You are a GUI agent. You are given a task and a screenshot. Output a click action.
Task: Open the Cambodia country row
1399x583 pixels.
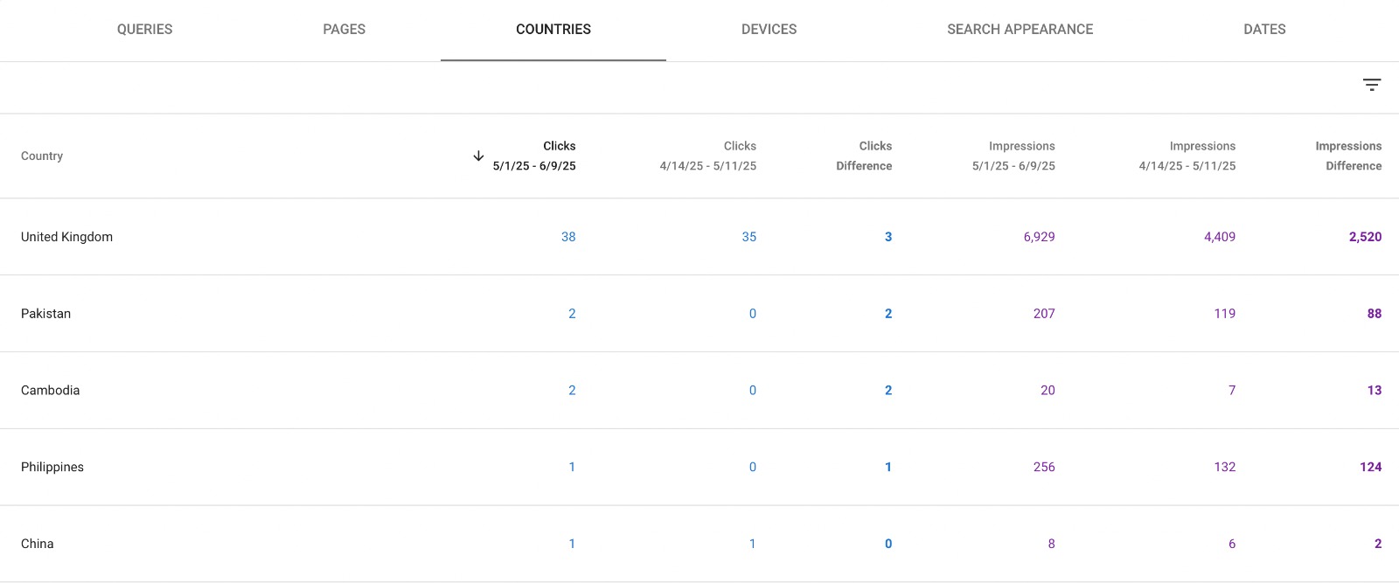(x=51, y=391)
